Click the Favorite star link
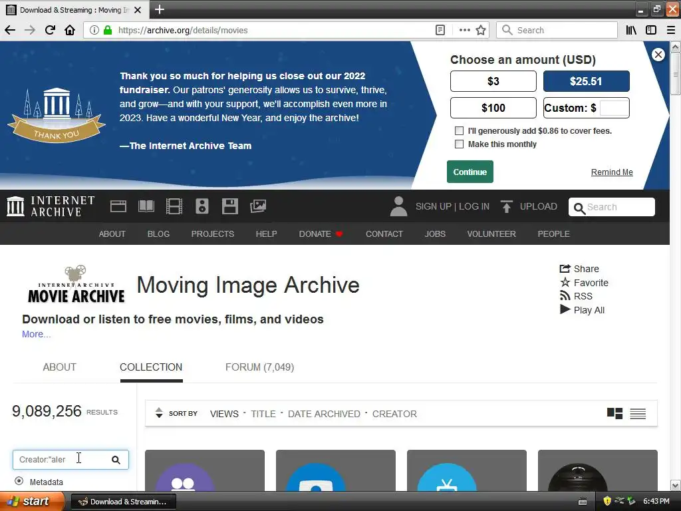Image resolution: width=681 pixels, height=511 pixels. 584,282
